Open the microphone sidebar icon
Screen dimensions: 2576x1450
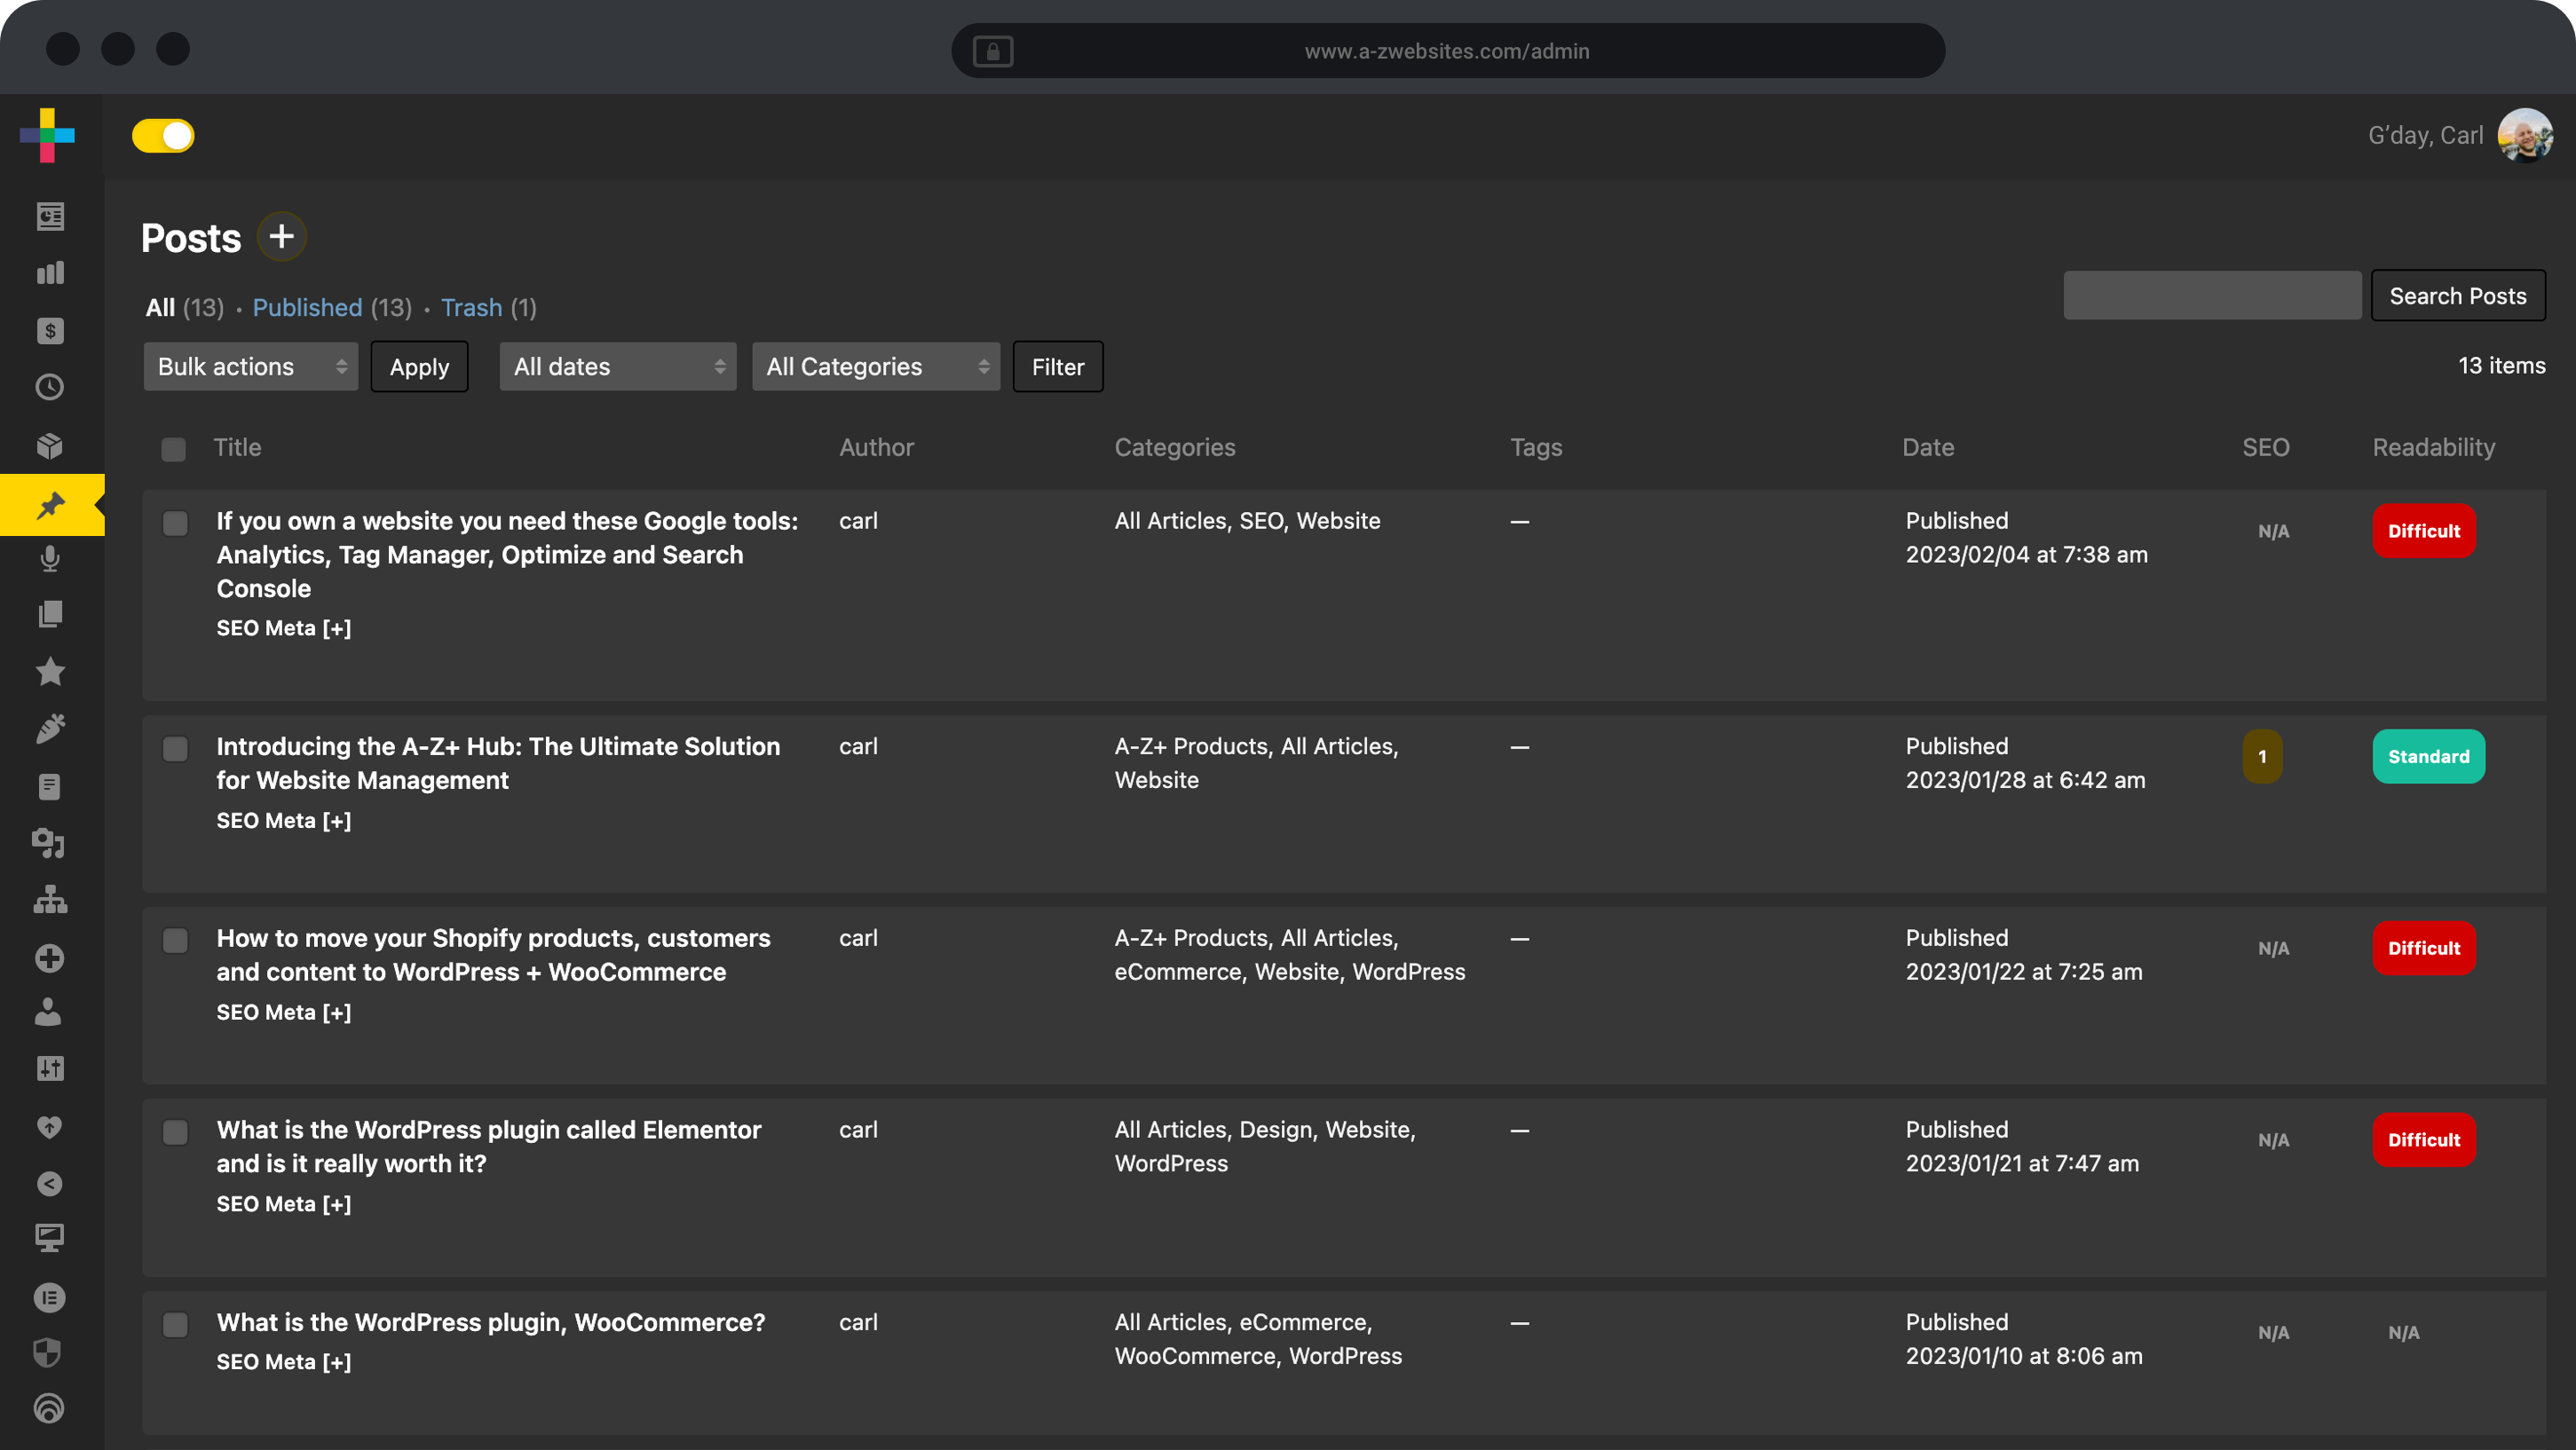[x=50, y=558]
